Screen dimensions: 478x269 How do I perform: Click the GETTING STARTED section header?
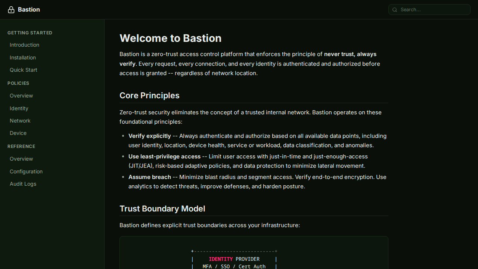[x=30, y=33]
